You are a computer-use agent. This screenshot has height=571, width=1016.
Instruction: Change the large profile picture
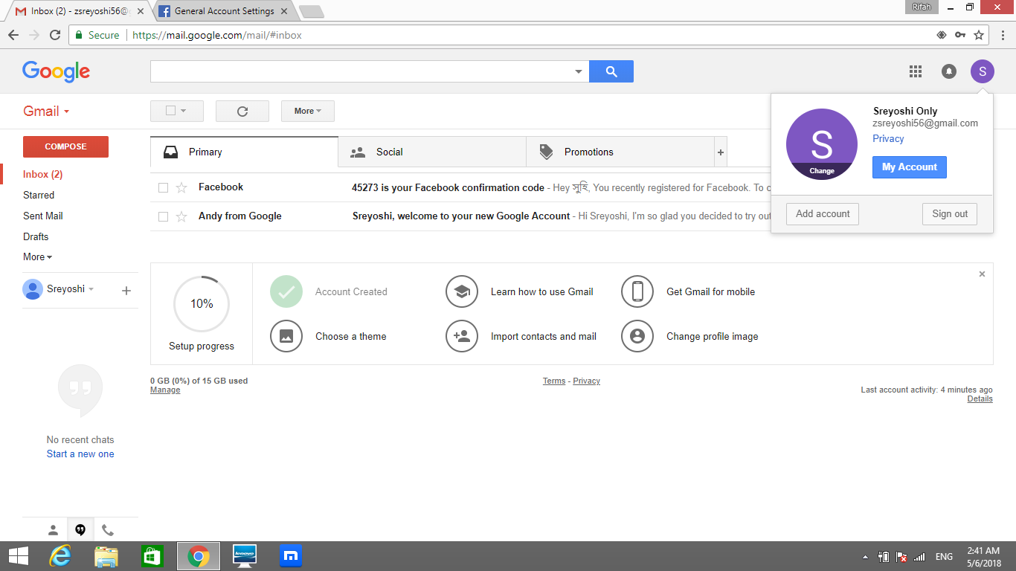coord(822,144)
